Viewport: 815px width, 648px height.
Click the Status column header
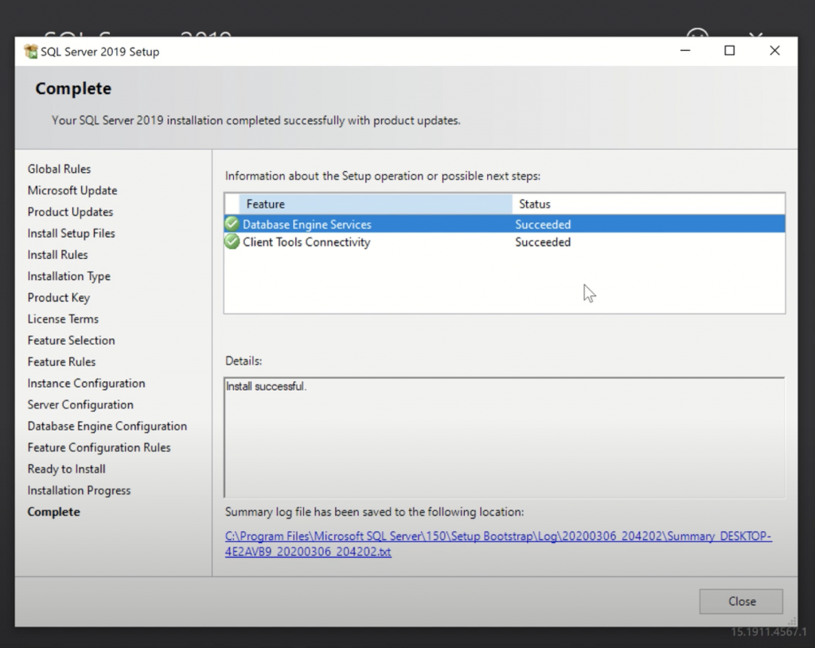[x=648, y=204]
